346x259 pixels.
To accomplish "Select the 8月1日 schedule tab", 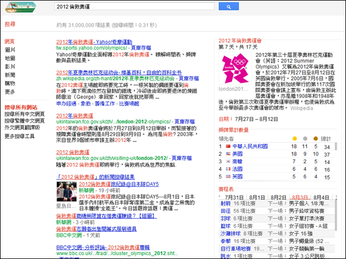I will 257,197.
